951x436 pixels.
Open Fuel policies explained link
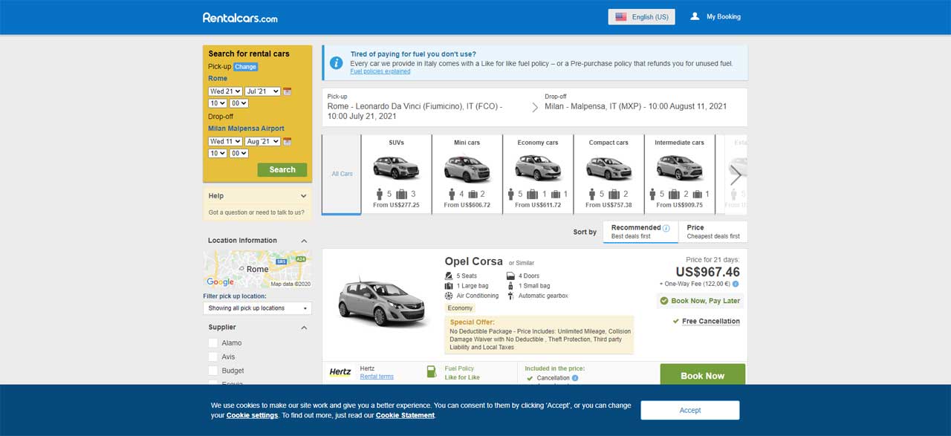380,71
